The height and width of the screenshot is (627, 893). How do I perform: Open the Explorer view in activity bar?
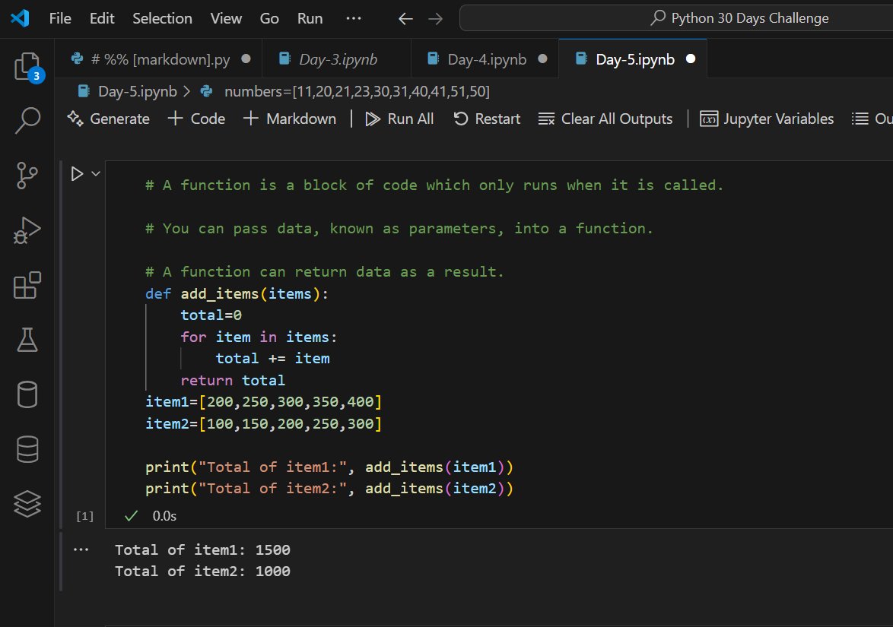(x=27, y=66)
